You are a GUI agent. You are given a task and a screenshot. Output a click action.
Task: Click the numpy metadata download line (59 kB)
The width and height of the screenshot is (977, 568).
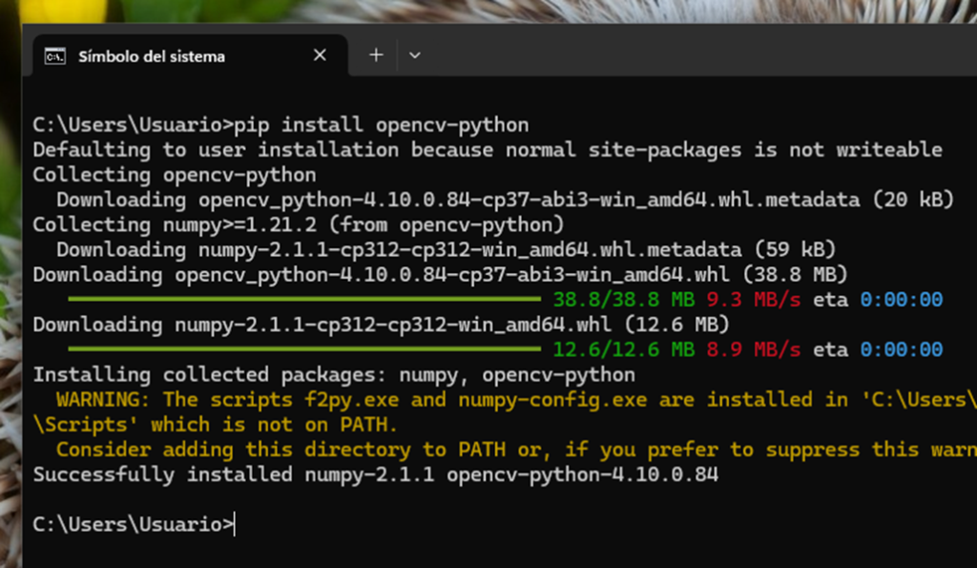tap(446, 249)
